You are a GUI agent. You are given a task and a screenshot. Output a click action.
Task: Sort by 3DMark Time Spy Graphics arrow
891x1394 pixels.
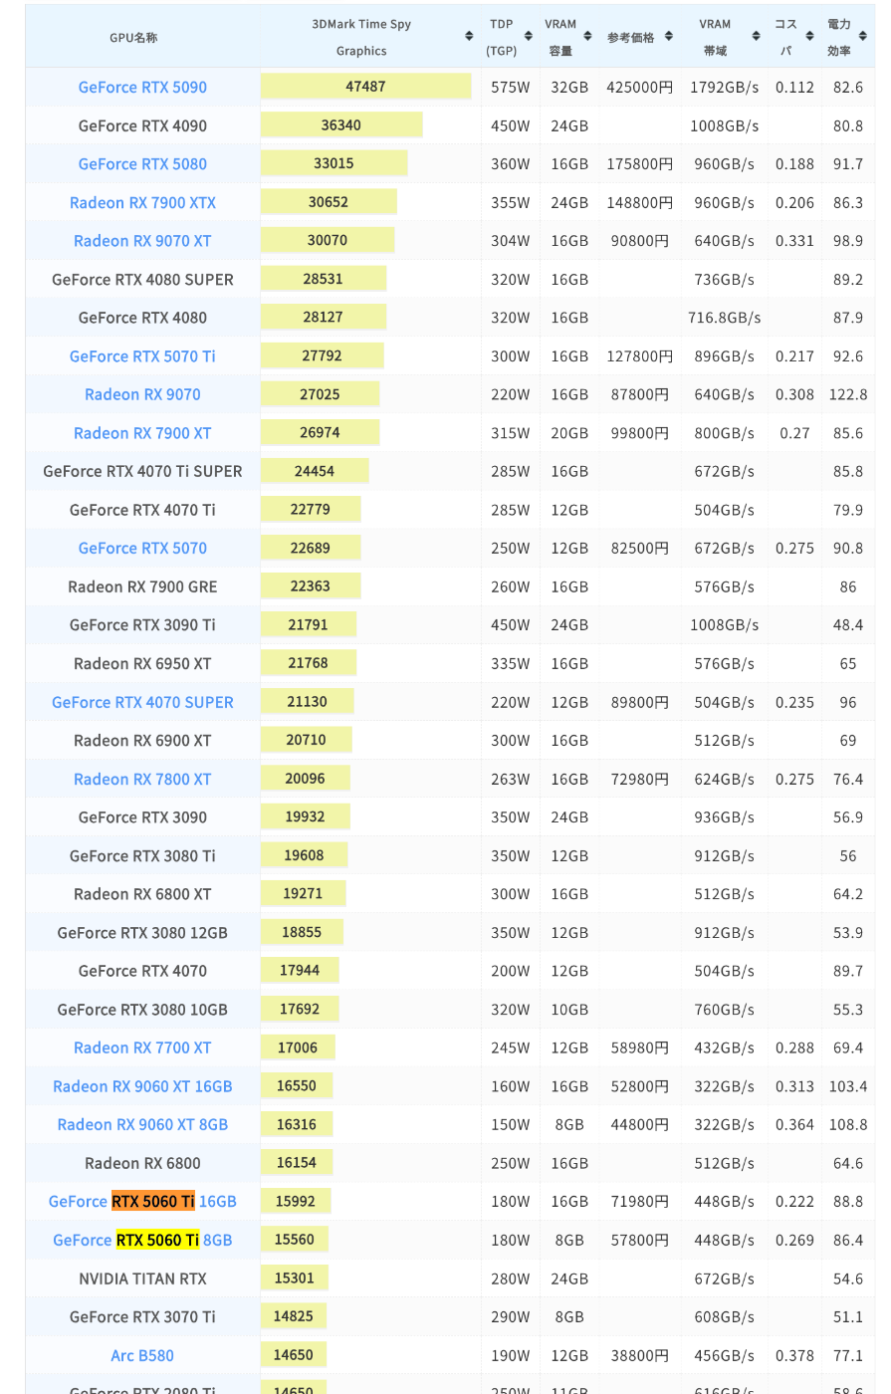[x=469, y=37]
